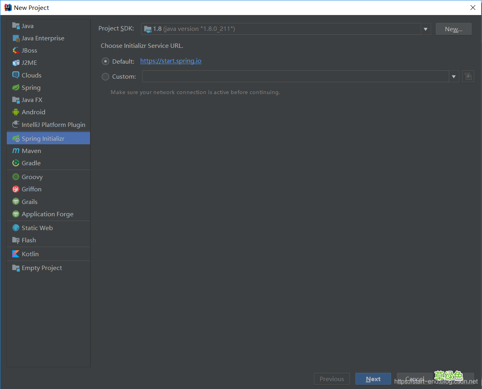Click the Java FX folder icon
The image size is (482, 389).
pos(16,100)
